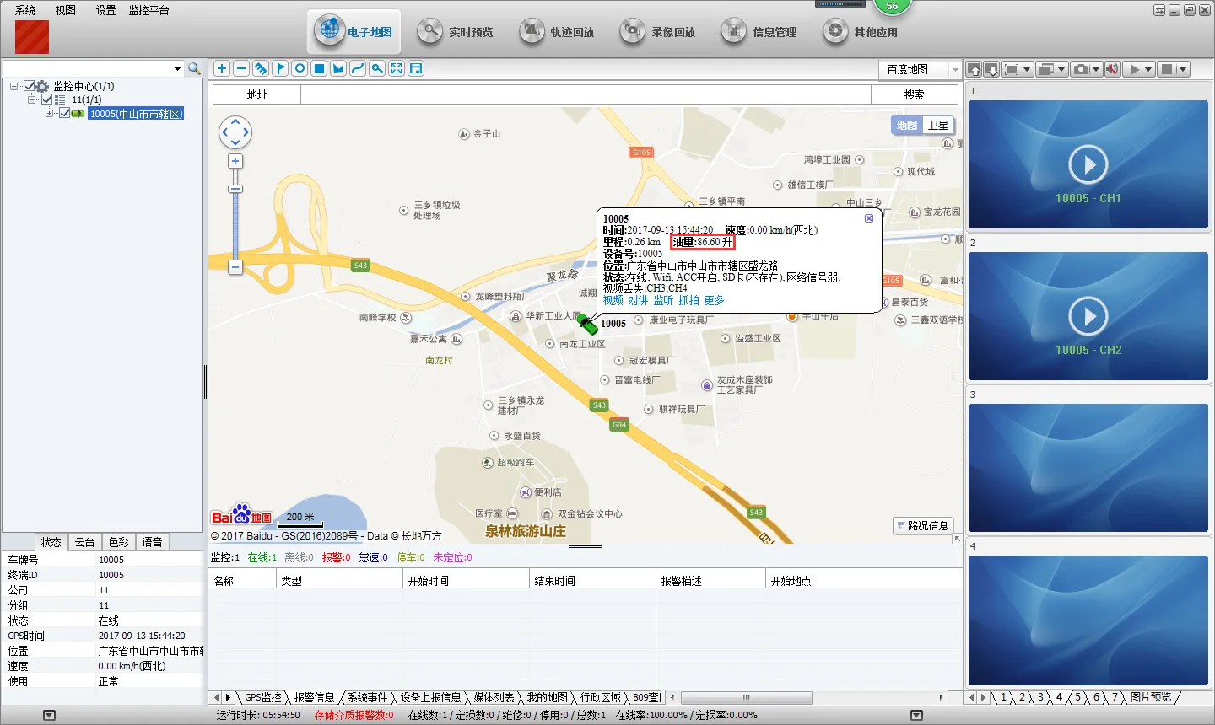The width and height of the screenshot is (1215, 725).
Task: Click the search magnifier beside device filter box
Action: (194, 69)
